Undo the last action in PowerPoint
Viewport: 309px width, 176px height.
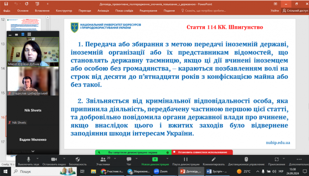pos(16,4)
